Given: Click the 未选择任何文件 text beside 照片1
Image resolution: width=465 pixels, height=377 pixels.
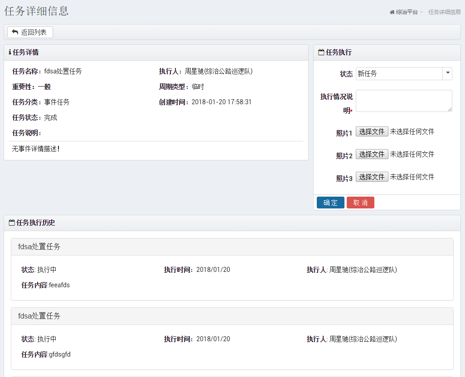Looking at the screenshot, I should (x=412, y=131).
